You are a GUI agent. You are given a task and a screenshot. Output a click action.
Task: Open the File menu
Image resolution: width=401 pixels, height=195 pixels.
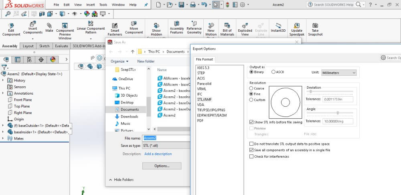coord(56,4)
